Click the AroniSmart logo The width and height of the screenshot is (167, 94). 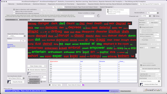click(x=152, y=90)
